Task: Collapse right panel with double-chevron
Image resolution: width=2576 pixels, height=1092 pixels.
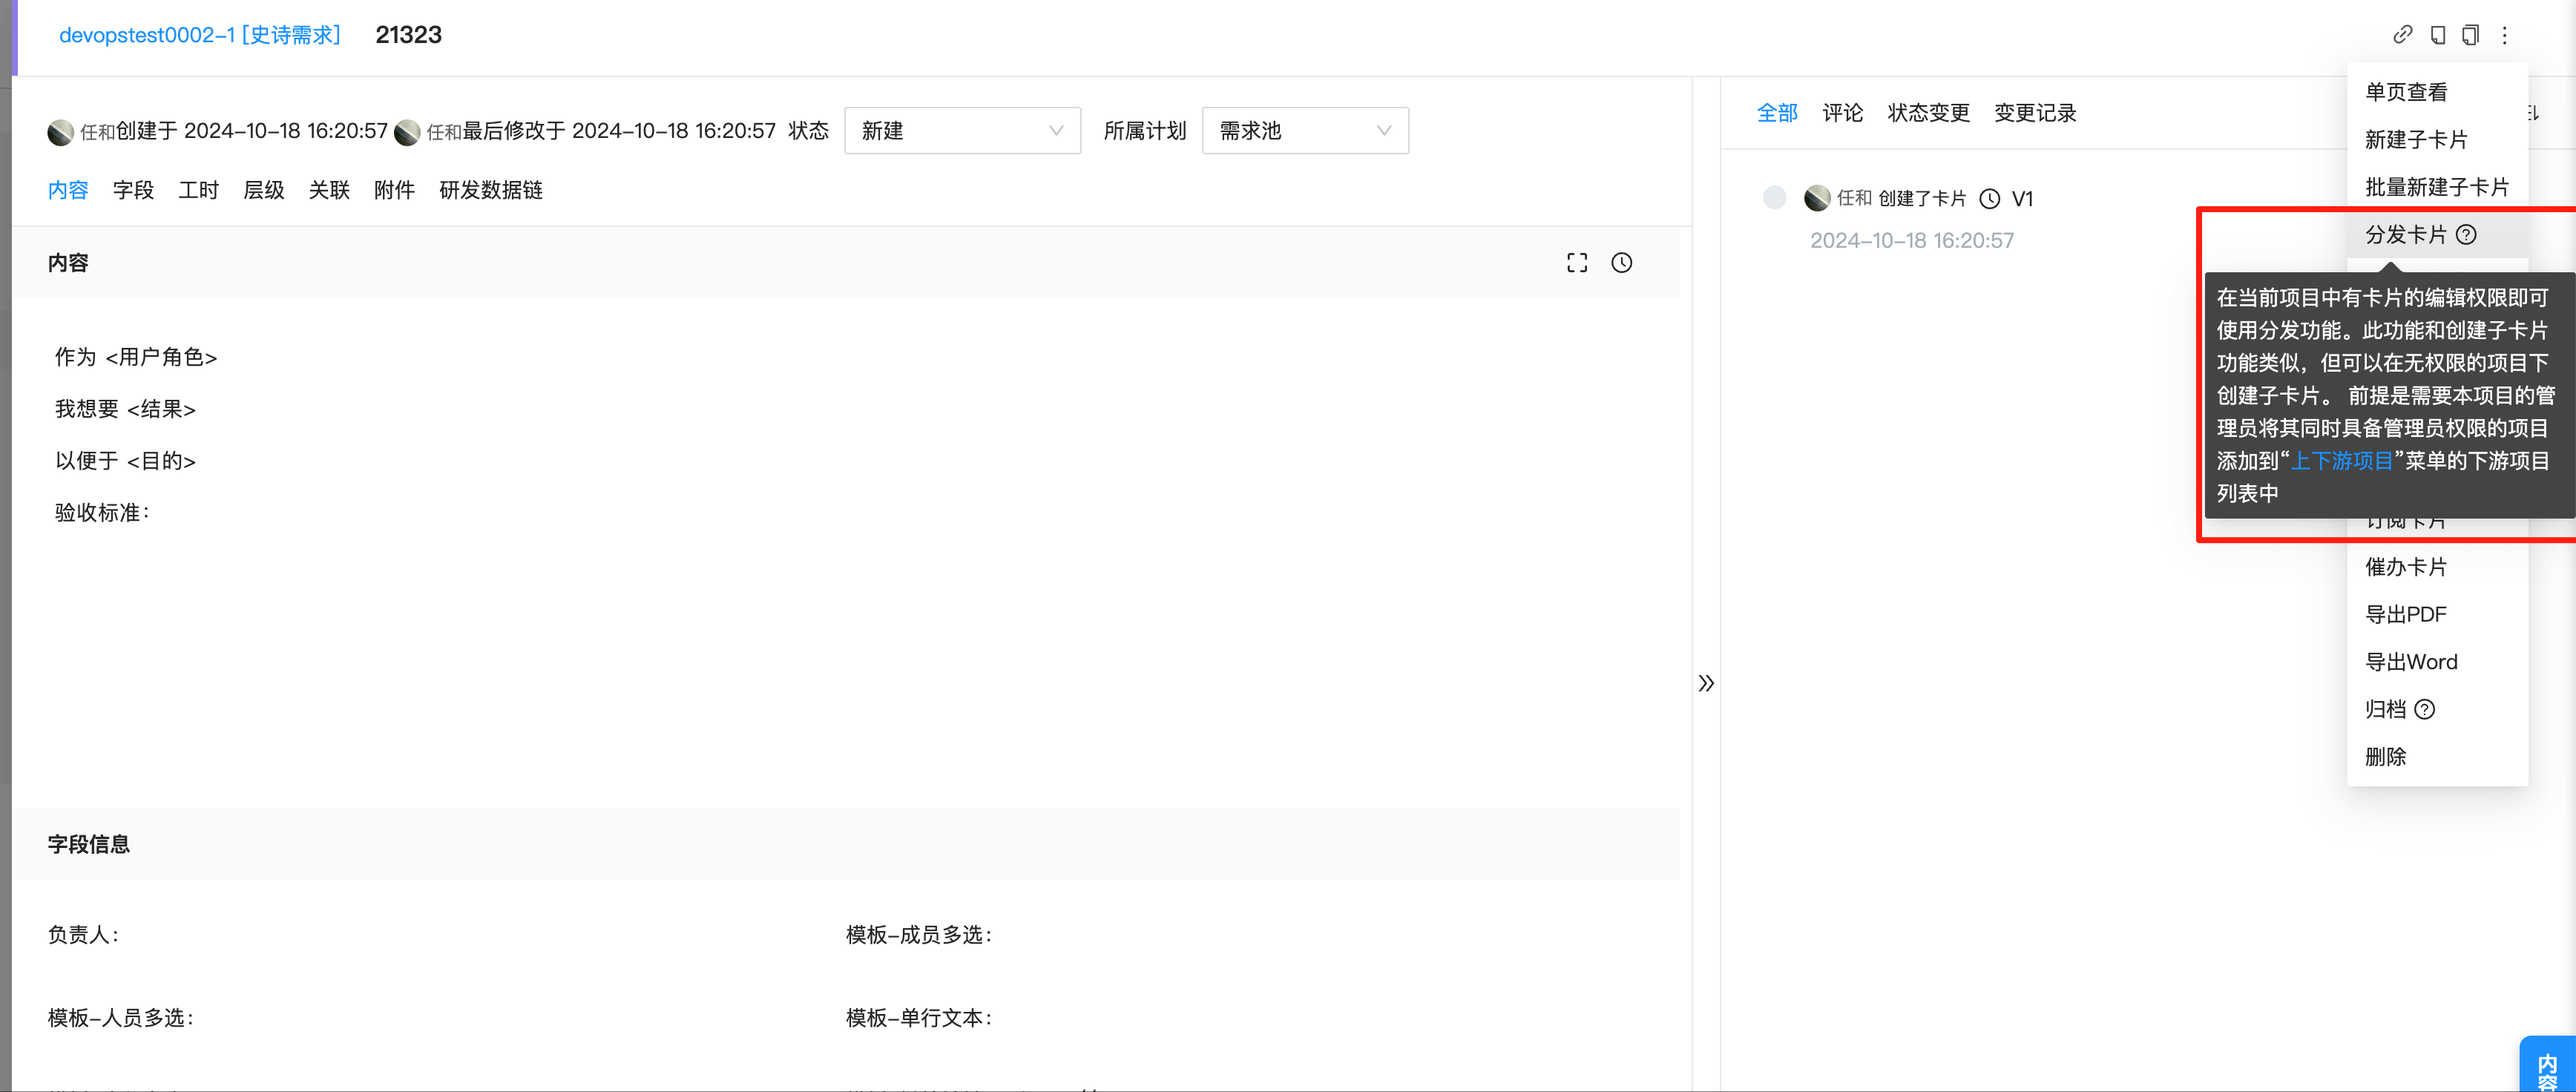Action: pos(1707,683)
